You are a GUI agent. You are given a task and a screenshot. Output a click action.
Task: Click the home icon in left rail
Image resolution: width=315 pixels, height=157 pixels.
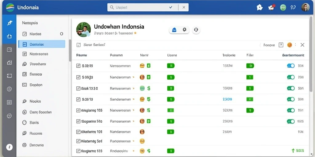point(9,63)
